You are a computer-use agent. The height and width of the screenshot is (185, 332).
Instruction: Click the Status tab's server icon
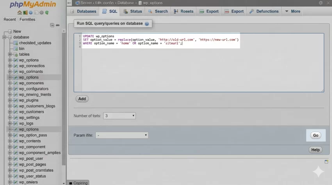[x=125, y=11]
